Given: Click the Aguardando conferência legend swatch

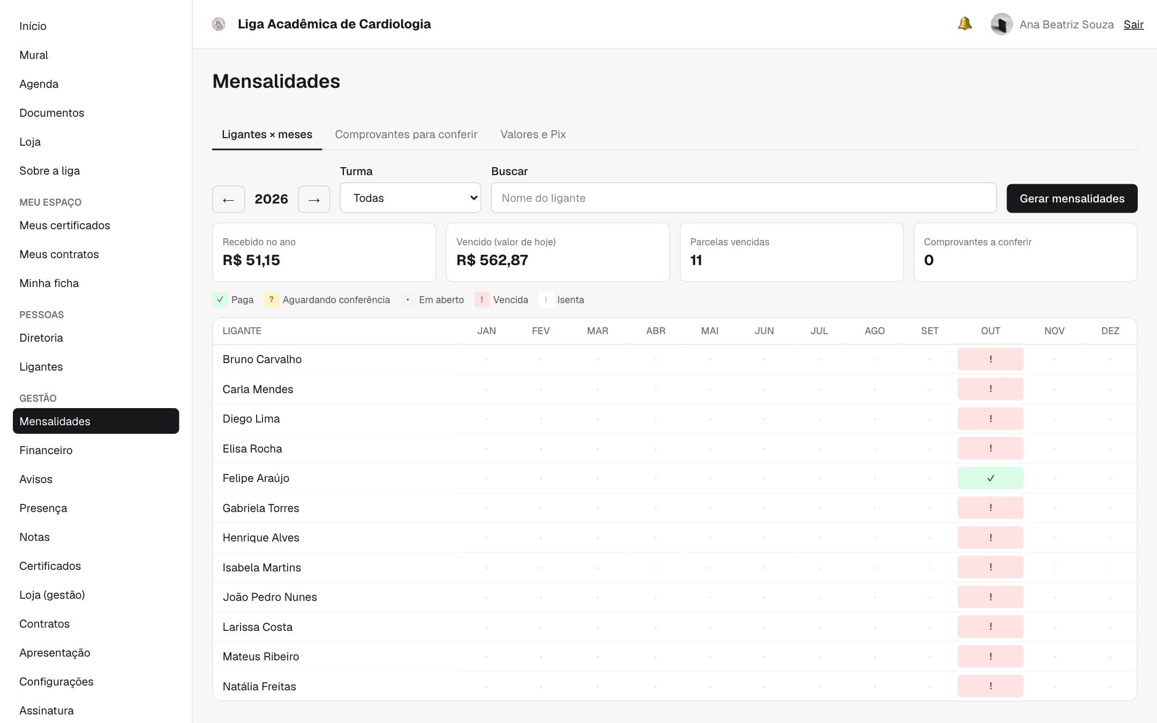Looking at the screenshot, I should click(x=271, y=300).
